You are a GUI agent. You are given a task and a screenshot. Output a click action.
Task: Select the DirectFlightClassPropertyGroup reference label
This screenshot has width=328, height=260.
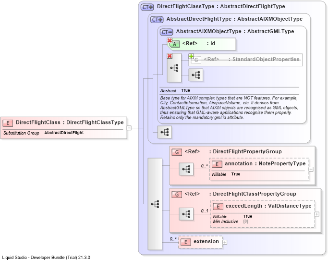tap(240, 194)
